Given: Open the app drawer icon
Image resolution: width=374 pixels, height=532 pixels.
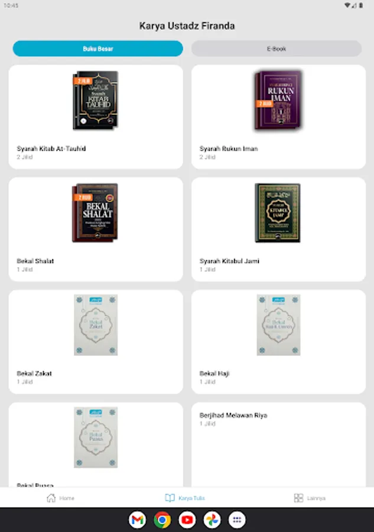Looking at the screenshot, I should click(x=237, y=520).
